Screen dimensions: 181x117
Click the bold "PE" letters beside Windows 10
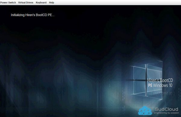150,85
